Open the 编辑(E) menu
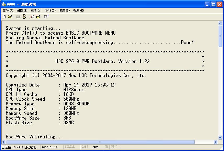224x151 pixels. click(x=22, y=10)
